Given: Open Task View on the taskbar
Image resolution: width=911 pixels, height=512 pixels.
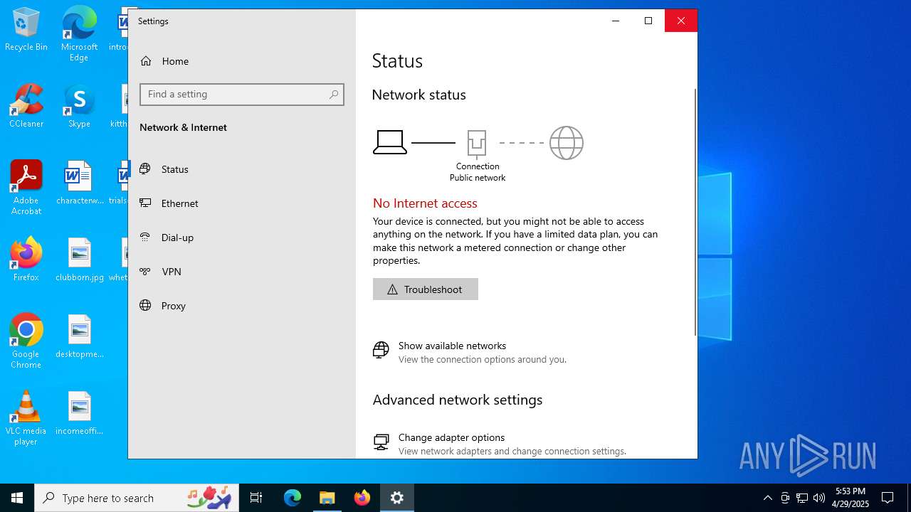Looking at the screenshot, I should point(256,498).
